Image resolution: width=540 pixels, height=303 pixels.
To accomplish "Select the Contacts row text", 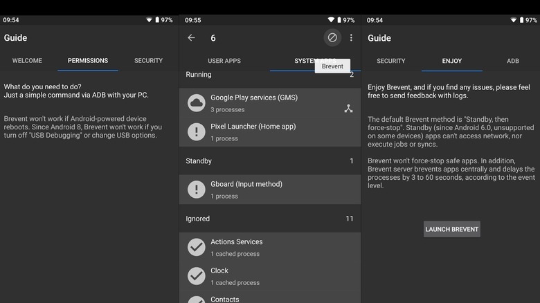I will (225, 300).
